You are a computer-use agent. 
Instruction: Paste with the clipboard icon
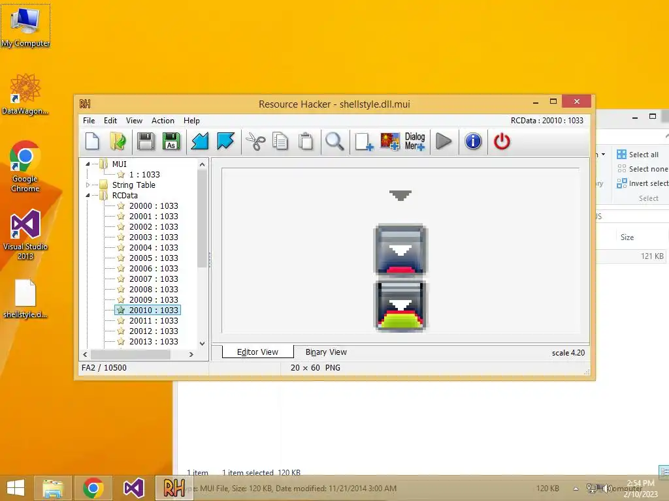(x=306, y=142)
